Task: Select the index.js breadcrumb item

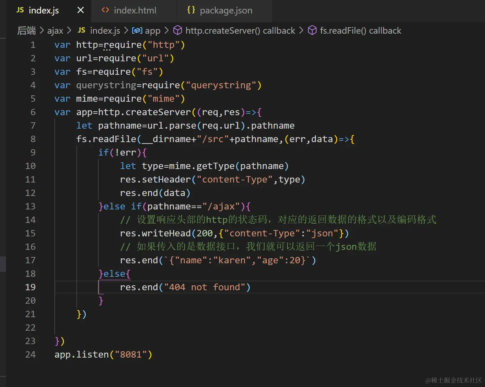Action: [x=105, y=31]
